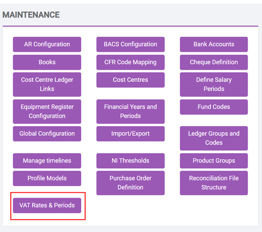Image resolution: width=262 pixels, height=232 pixels.
Task: Select the Import/Export button
Action: (131, 133)
